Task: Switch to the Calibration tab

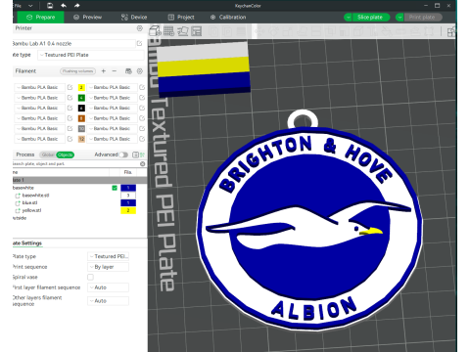Action: (x=228, y=18)
